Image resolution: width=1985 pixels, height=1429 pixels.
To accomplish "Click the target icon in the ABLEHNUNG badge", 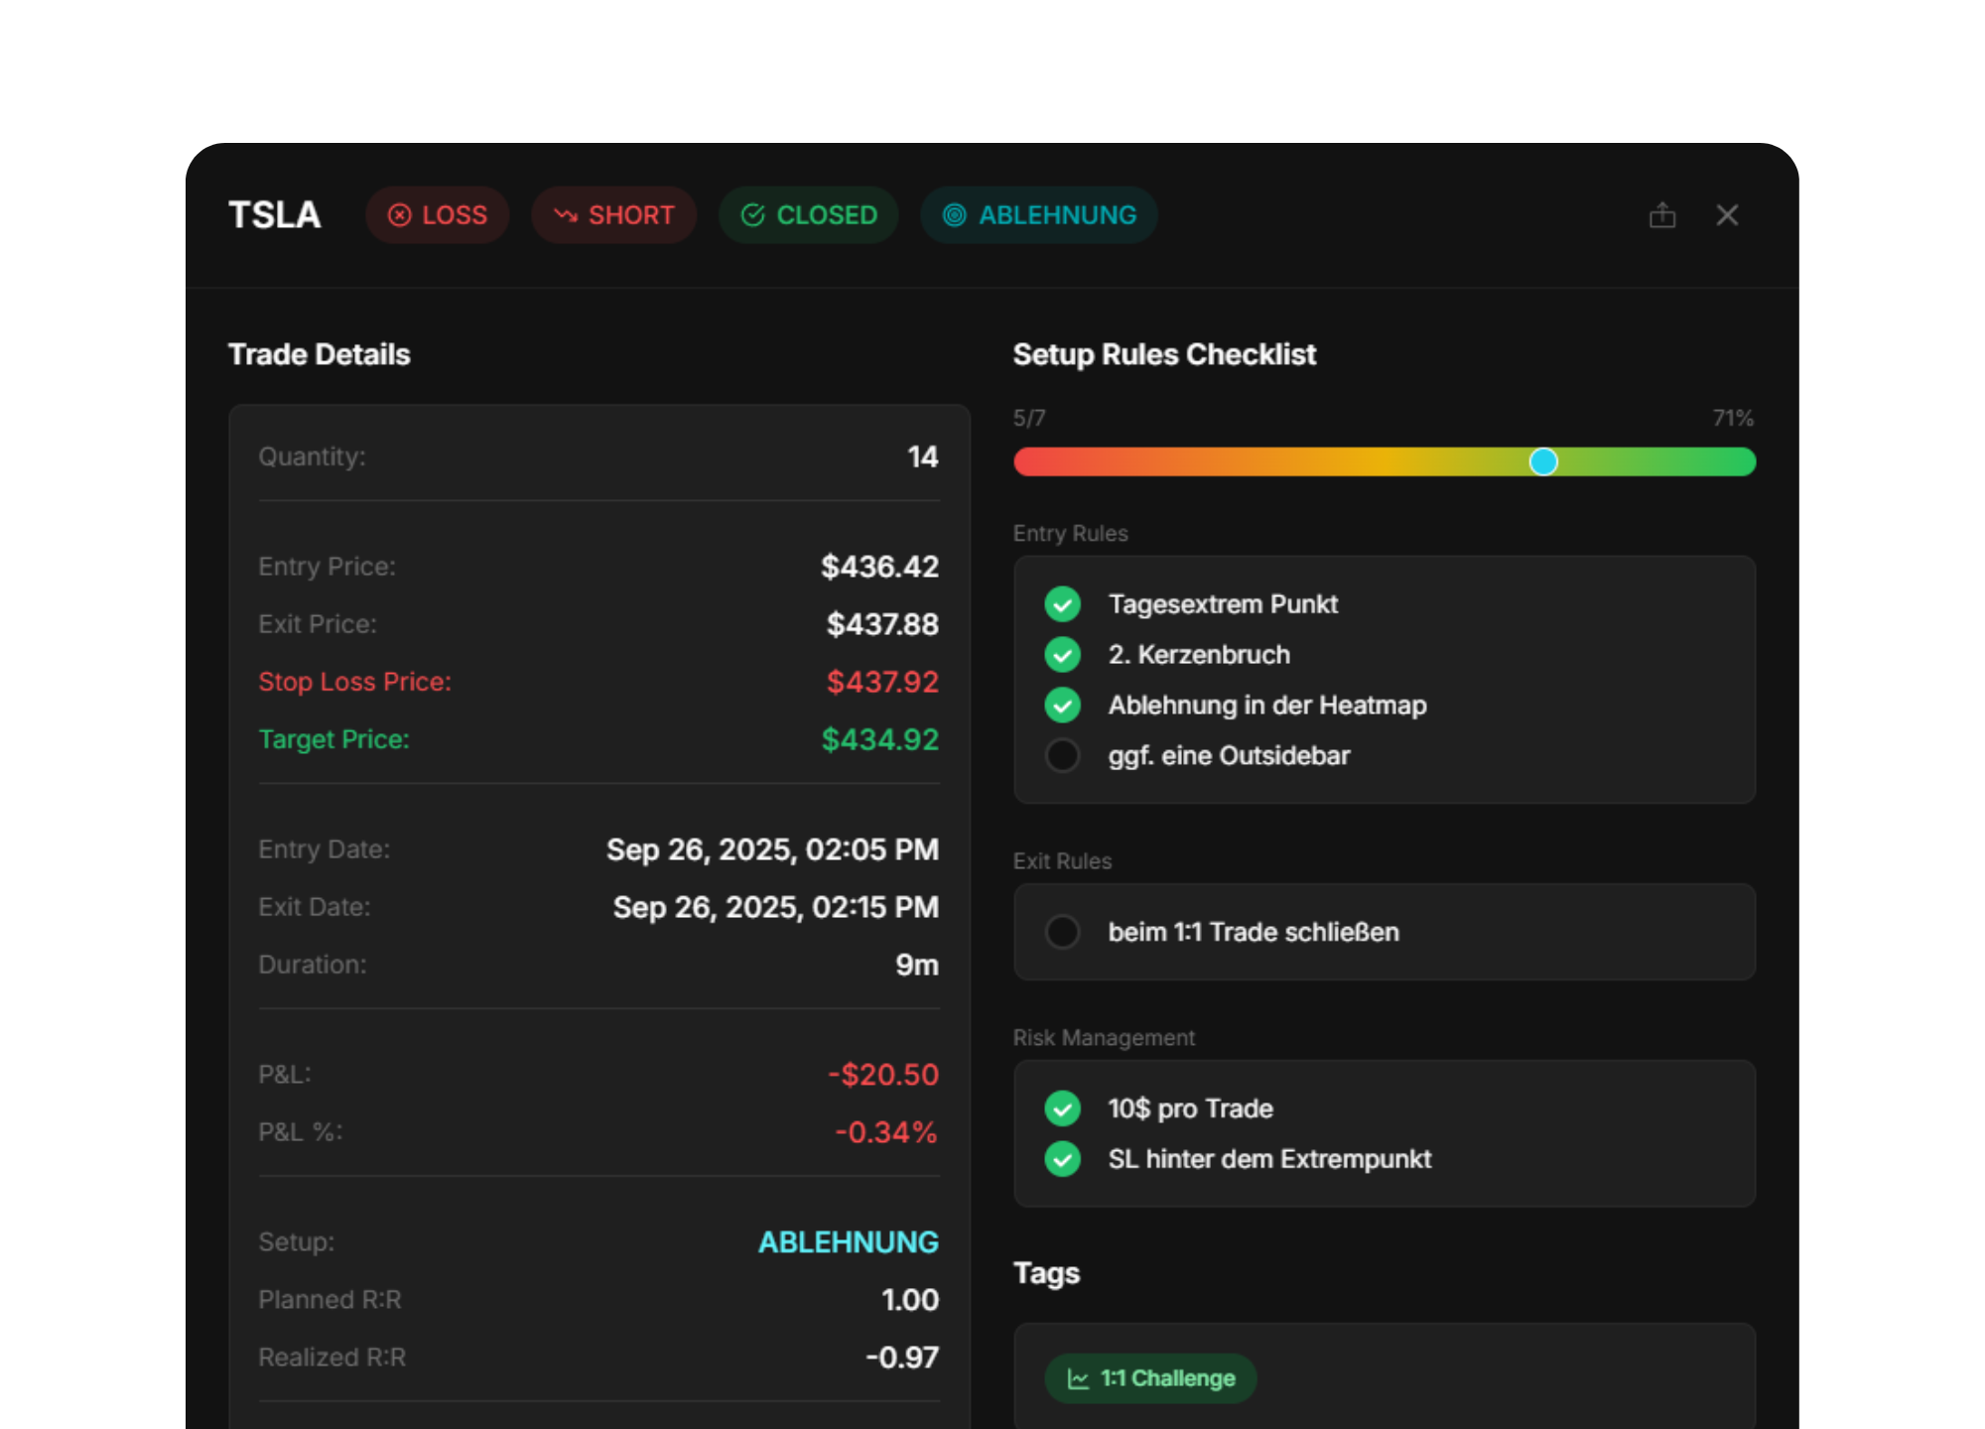I will click(x=954, y=214).
